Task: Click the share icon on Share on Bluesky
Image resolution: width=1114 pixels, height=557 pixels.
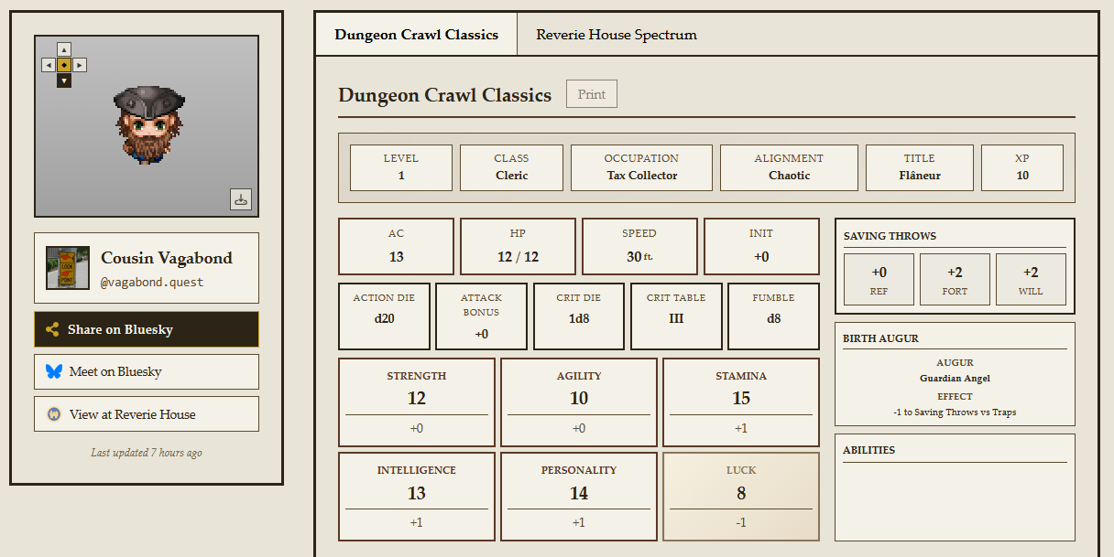Action: [x=53, y=329]
